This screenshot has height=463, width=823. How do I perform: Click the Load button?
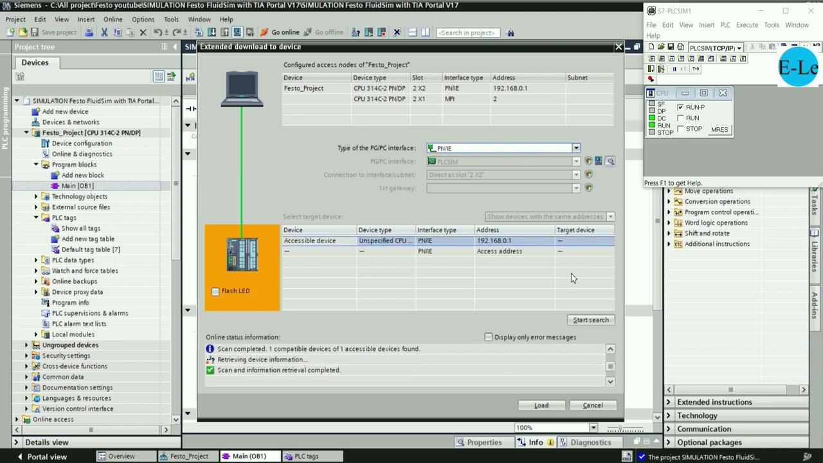(541, 406)
